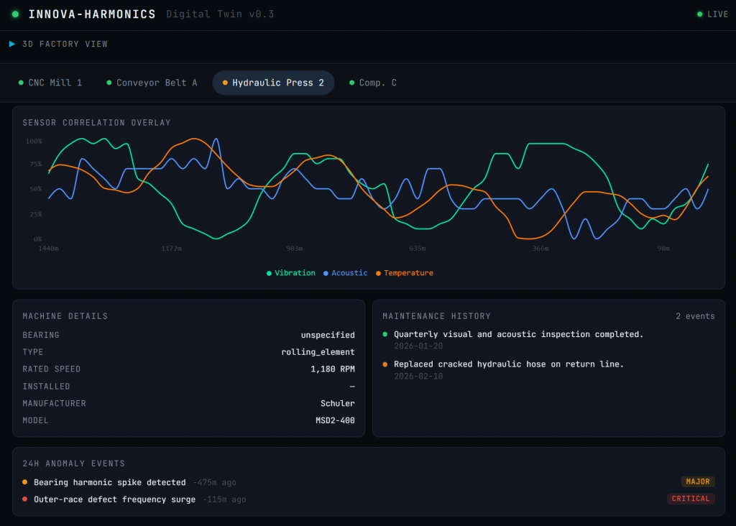This screenshot has width=736, height=526.
Task: Click the 1440m time axis label
Action: (x=48, y=248)
